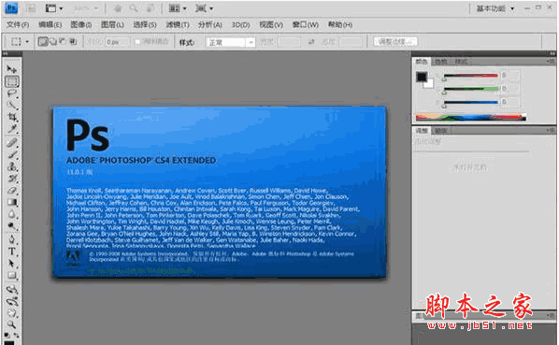This screenshot has height=345, width=559.
Task: Open the marquee tool preset picker arrow
Action: 27,42
